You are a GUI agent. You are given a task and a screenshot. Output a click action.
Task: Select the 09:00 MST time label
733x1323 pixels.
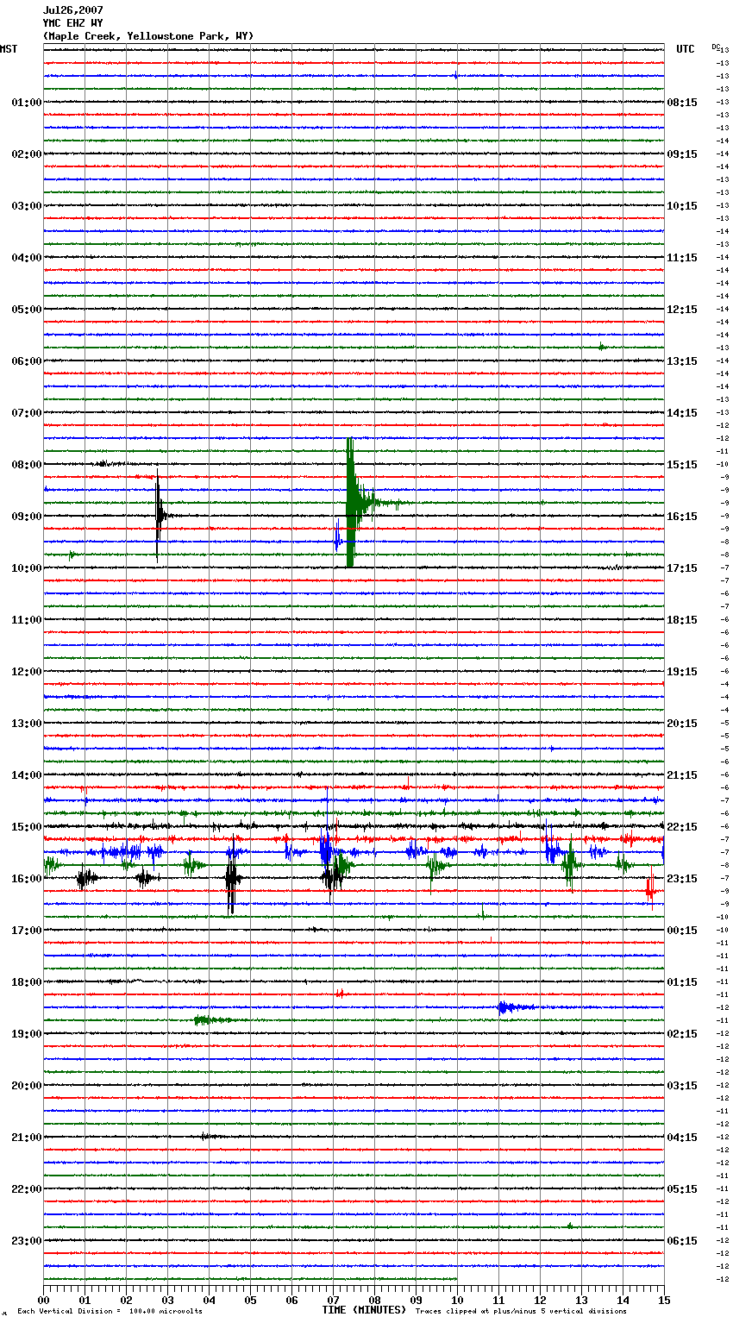27,517
